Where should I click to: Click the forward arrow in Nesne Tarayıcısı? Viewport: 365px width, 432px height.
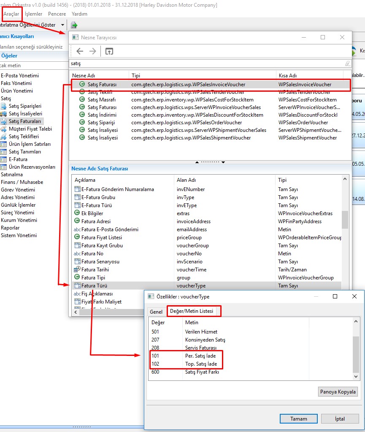(93, 51)
